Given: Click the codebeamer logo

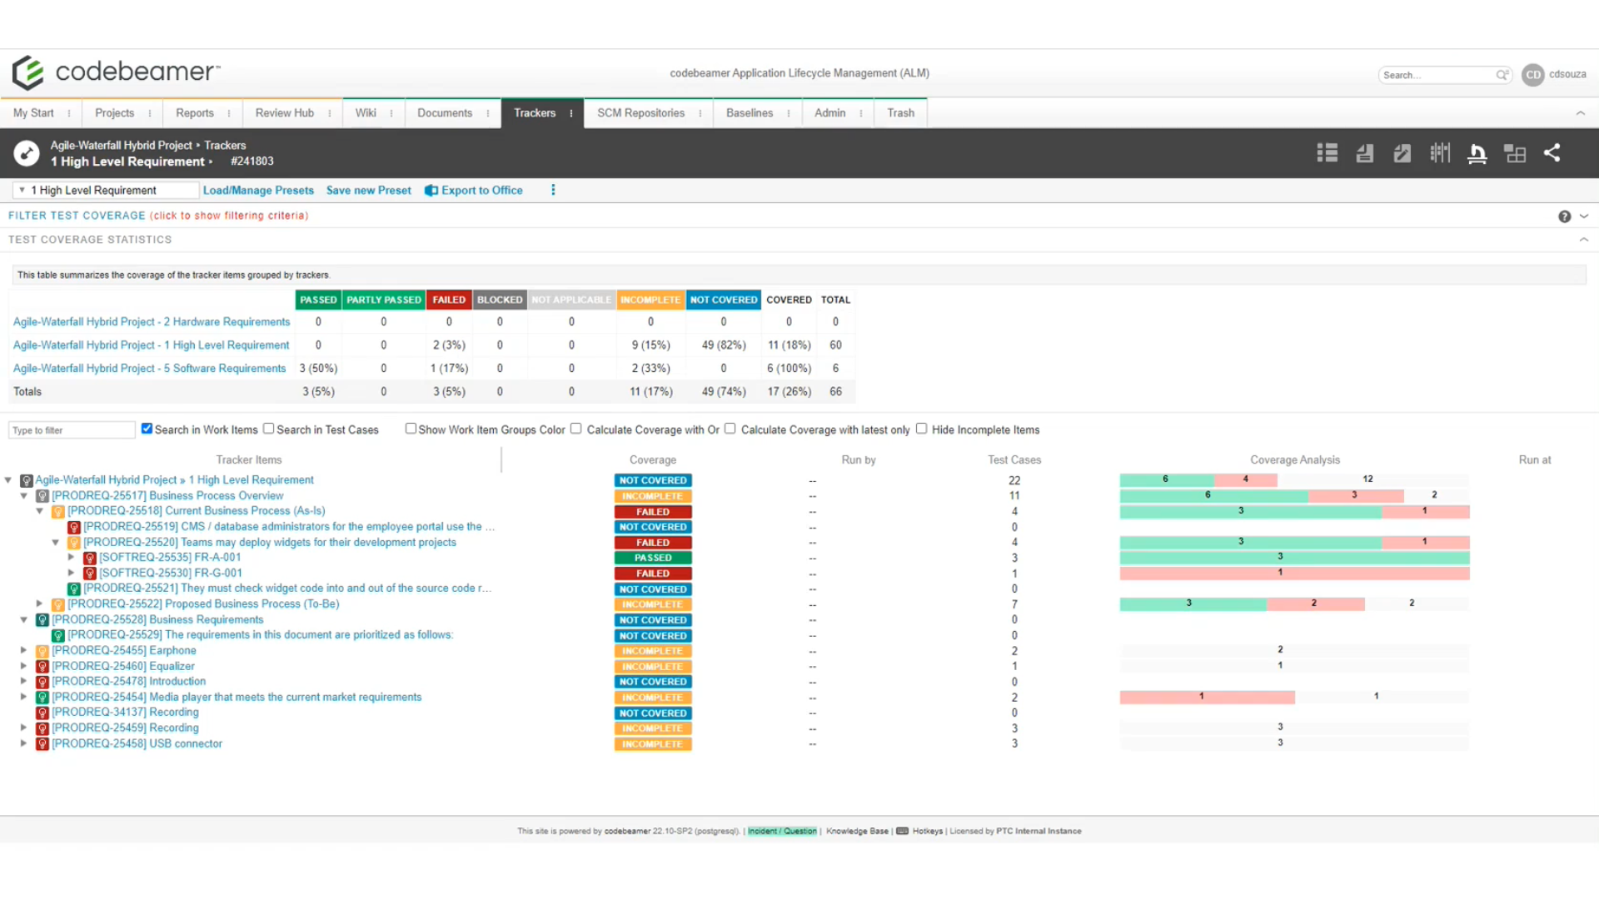Looking at the screenshot, I should pyautogui.click(x=116, y=72).
